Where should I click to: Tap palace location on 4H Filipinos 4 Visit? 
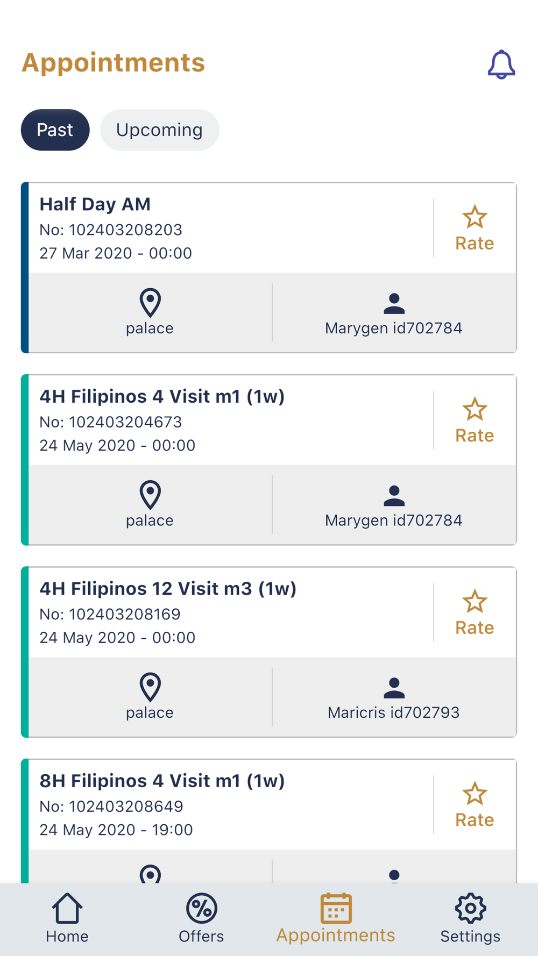tap(150, 520)
